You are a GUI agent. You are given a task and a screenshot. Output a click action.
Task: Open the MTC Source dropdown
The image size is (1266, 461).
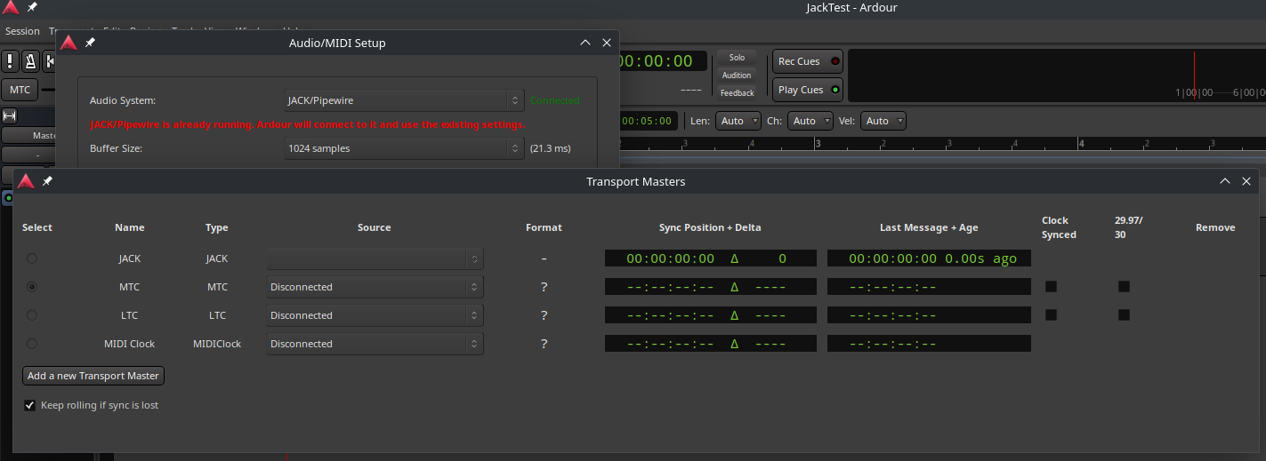coord(375,287)
